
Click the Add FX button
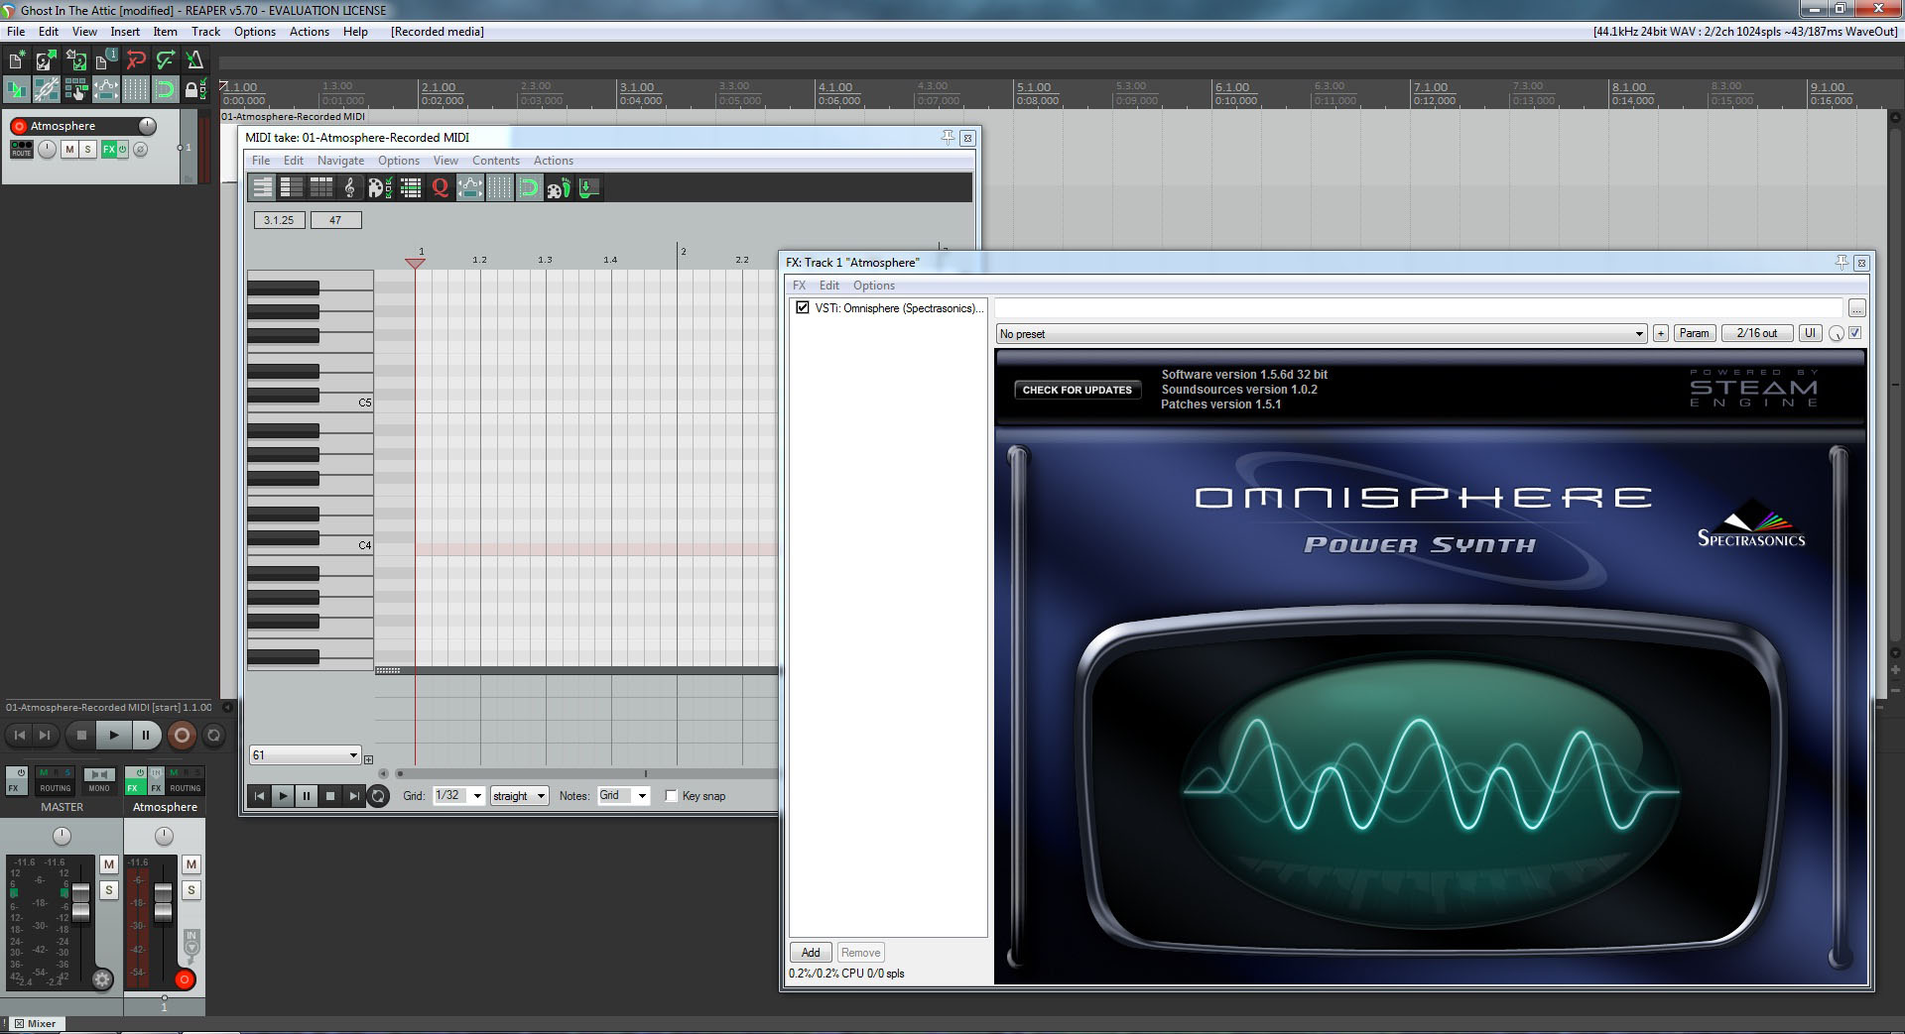[x=811, y=953]
